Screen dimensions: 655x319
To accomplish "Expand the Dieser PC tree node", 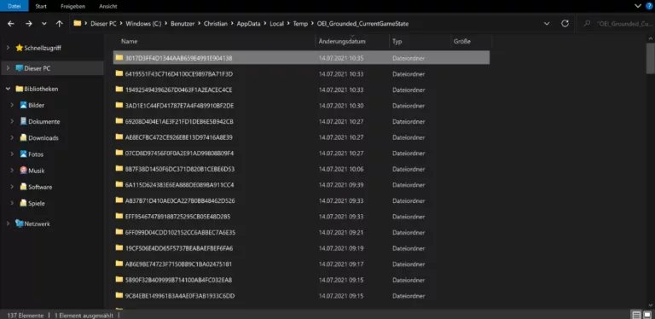I will [8, 68].
